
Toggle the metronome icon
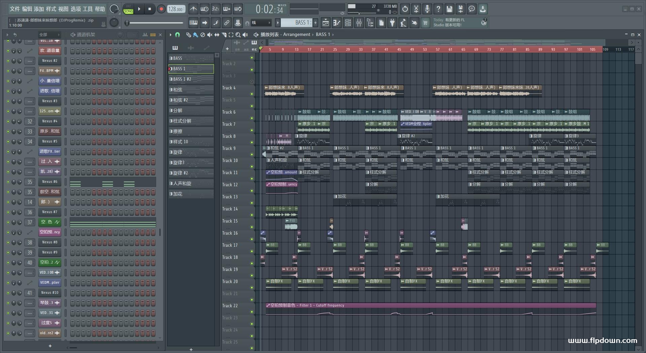(193, 9)
